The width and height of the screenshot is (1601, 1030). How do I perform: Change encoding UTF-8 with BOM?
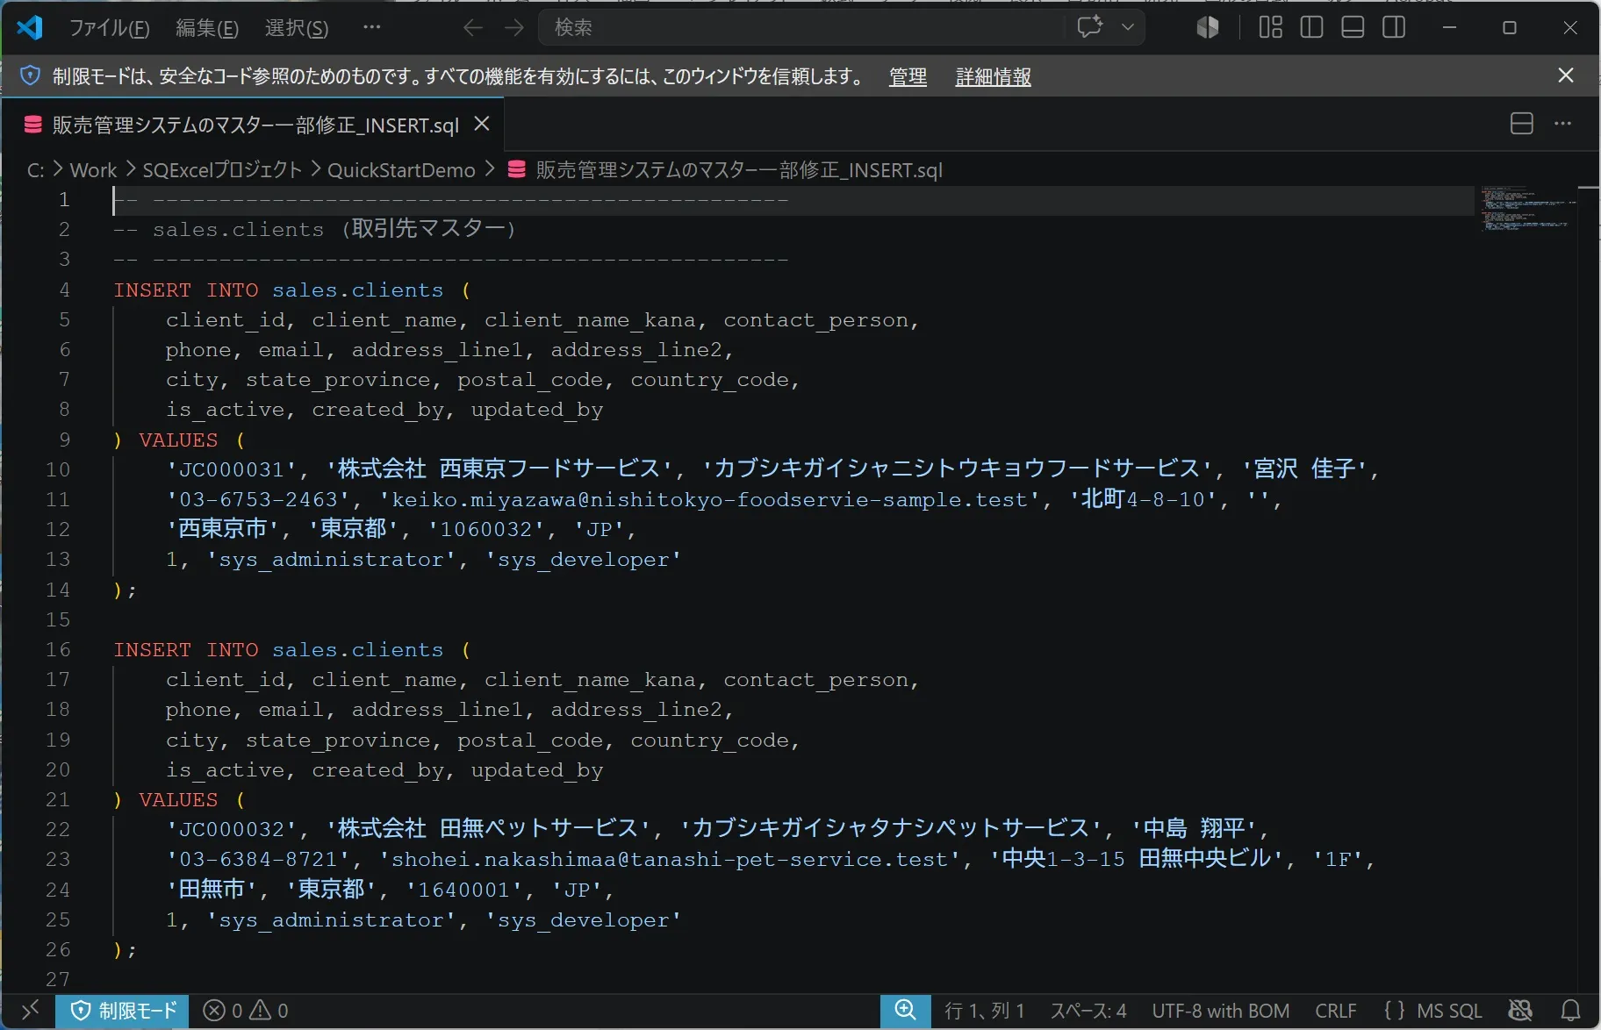pyautogui.click(x=1220, y=1011)
